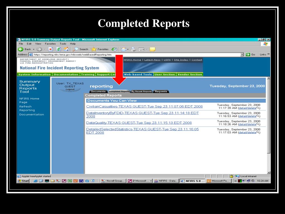Screen dimensions: 285x214
Task: Switch to Novell Group taskbar window
Action: point(113,181)
